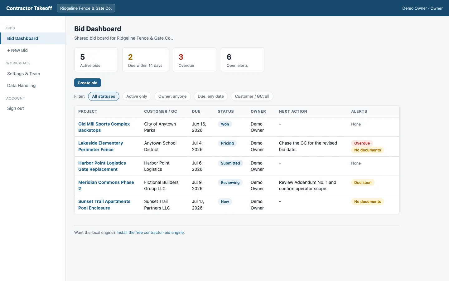Viewport: 449px width, 281px height.
Task: Start a new bid from the sidebar
Action: click(33, 50)
